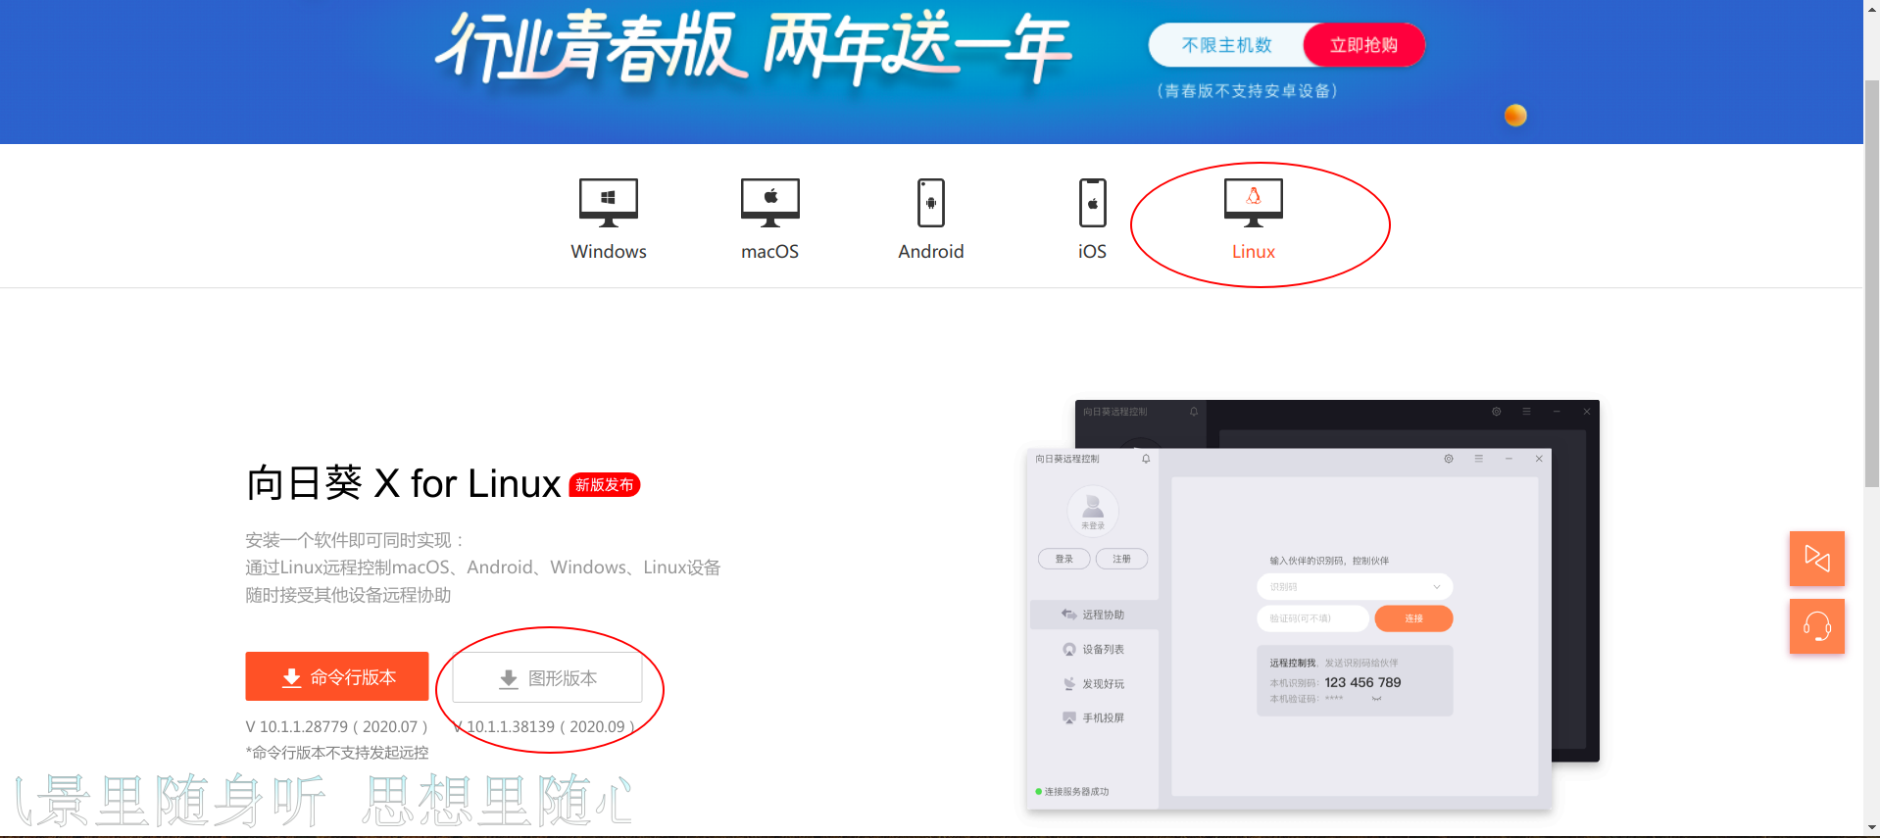Open the Android platform tab
1880x838 pixels.
[931, 220]
